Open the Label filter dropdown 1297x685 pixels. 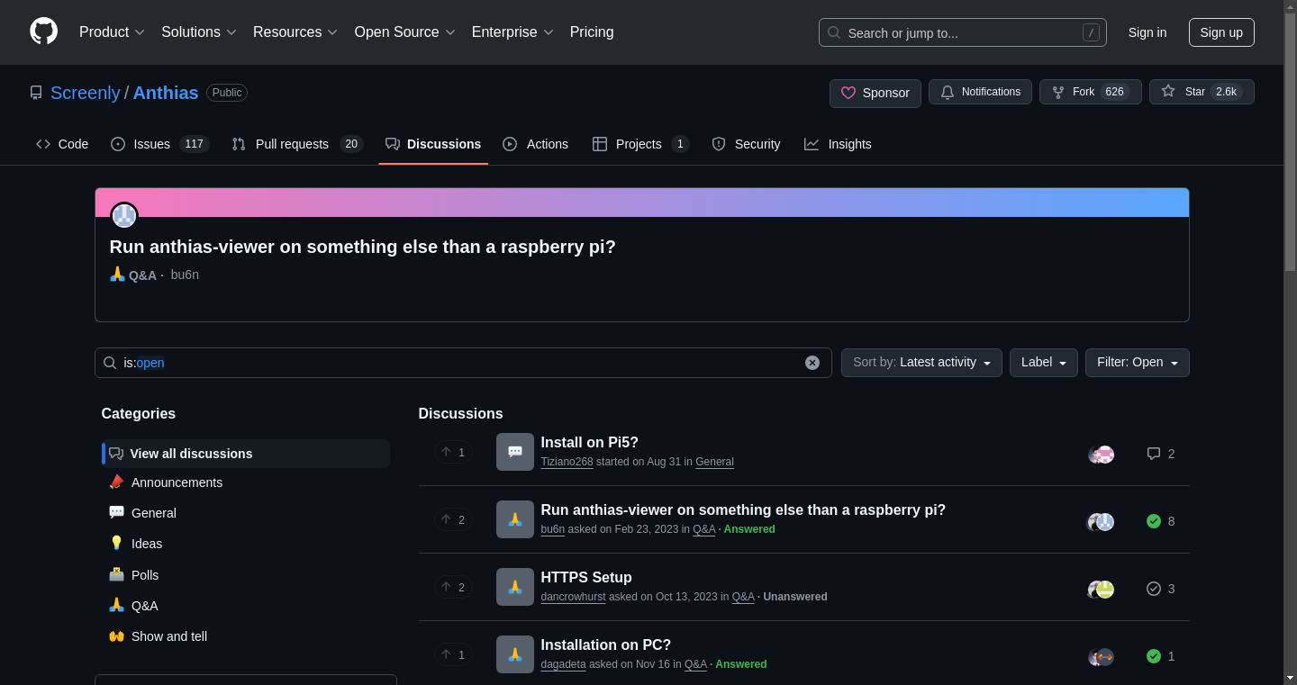[1044, 363]
